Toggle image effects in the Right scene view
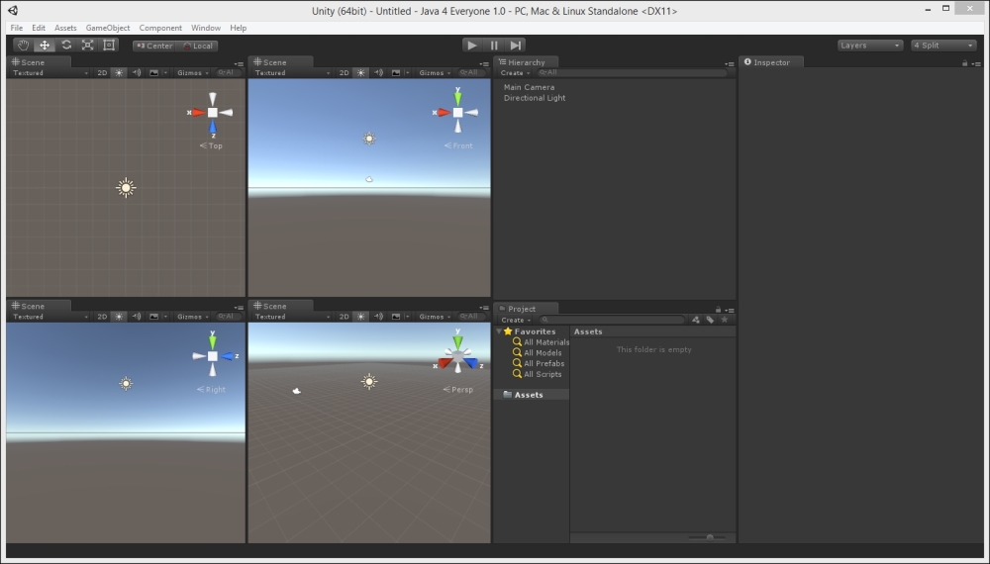 pyautogui.click(x=154, y=317)
